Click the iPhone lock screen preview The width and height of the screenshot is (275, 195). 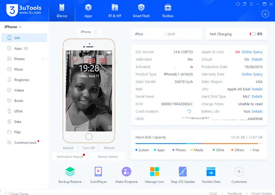pos(89,91)
